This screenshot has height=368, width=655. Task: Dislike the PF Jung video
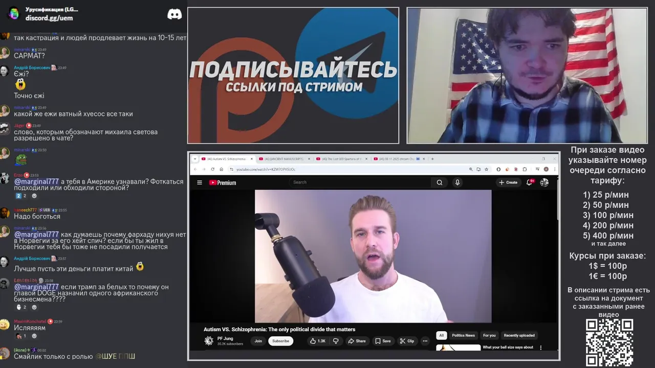click(x=336, y=341)
